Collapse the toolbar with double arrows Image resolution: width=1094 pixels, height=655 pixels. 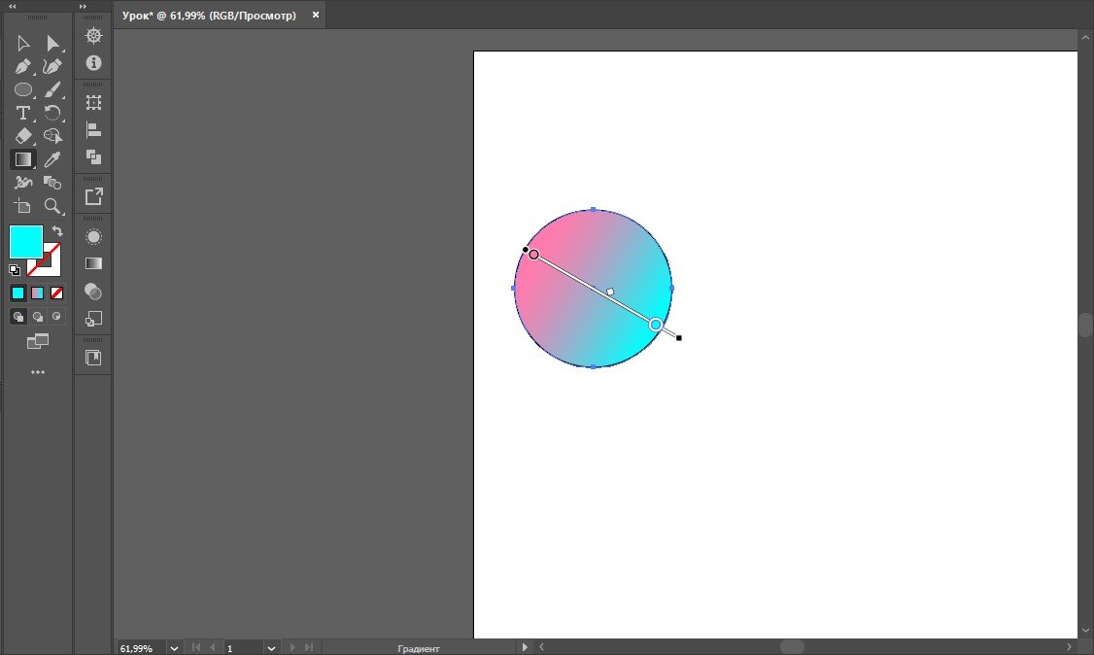(12, 6)
